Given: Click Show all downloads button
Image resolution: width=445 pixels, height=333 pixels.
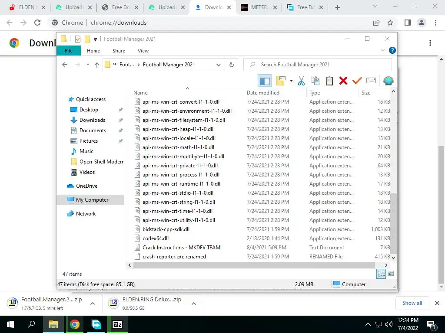Looking at the screenshot, I should pyautogui.click(x=412, y=303).
